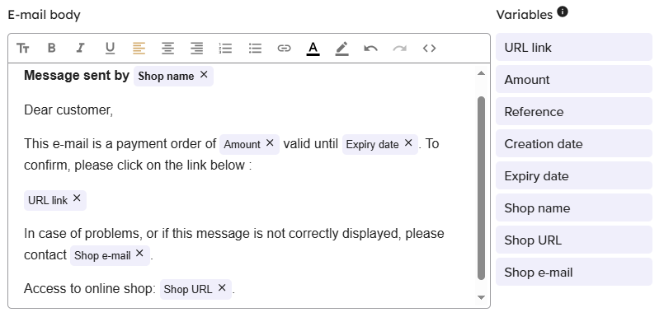Image resolution: width=664 pixels, height=317 pixels.
Task: Insert the Shop name variable
Action: click(x=574, y=208)
